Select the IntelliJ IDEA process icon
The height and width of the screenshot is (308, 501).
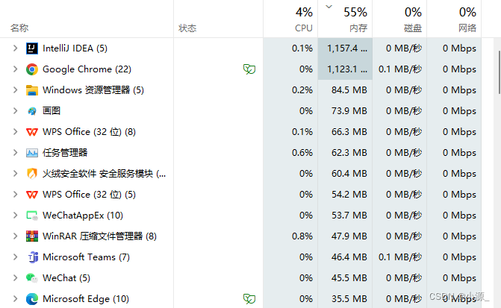[x=32, y=48]
